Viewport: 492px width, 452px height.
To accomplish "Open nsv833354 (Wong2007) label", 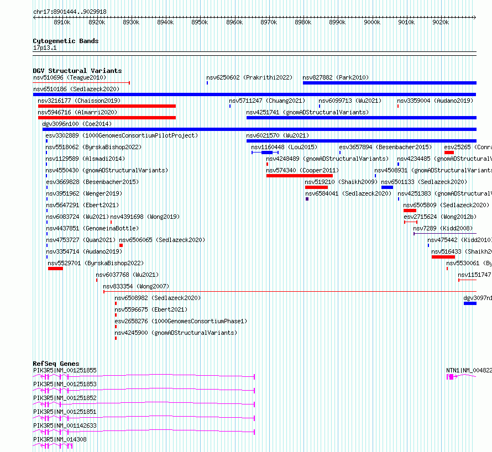I will tap(136, 286).
